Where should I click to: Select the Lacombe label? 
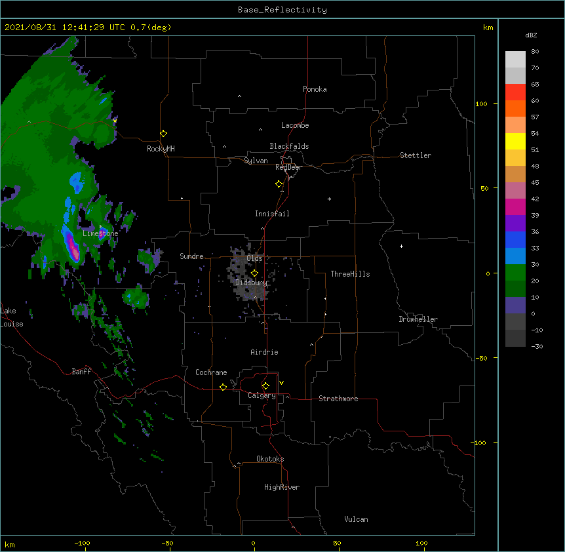[x=295, y=125]
